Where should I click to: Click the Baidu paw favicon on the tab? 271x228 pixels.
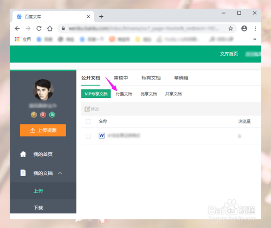(19, 17)
